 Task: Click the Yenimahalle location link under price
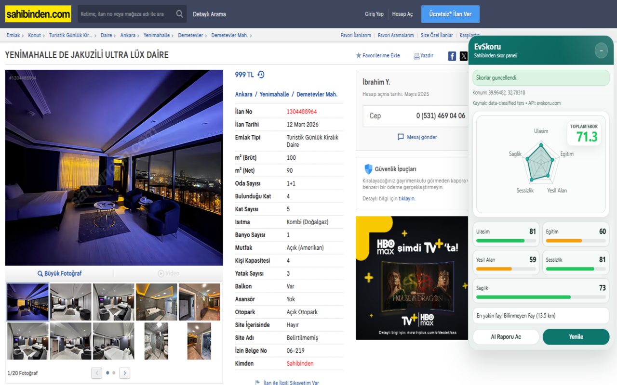[274, 94]
